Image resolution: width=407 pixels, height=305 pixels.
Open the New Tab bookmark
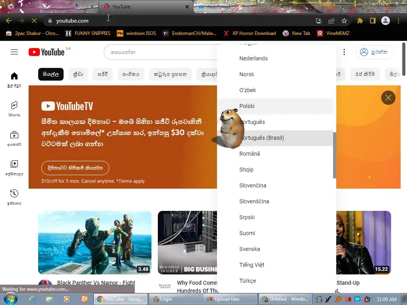coord(297,33)
